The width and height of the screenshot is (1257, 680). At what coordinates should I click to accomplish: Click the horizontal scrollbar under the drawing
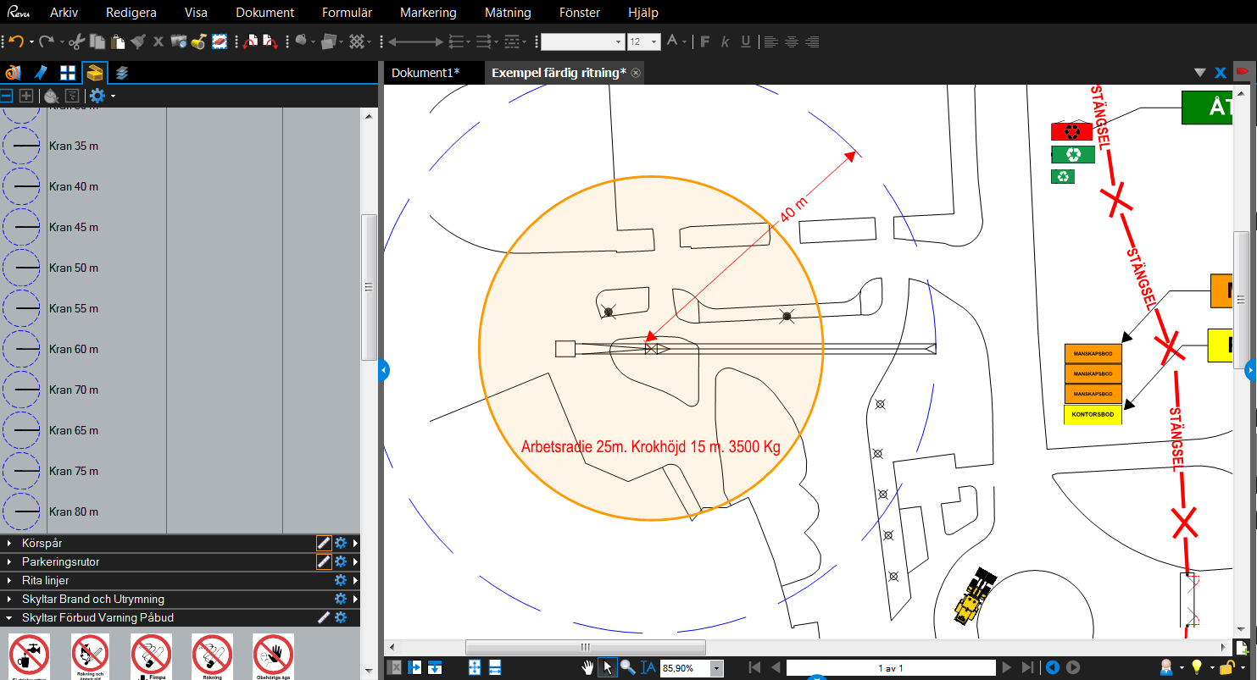pyautogui.click(x=585, y=648)
